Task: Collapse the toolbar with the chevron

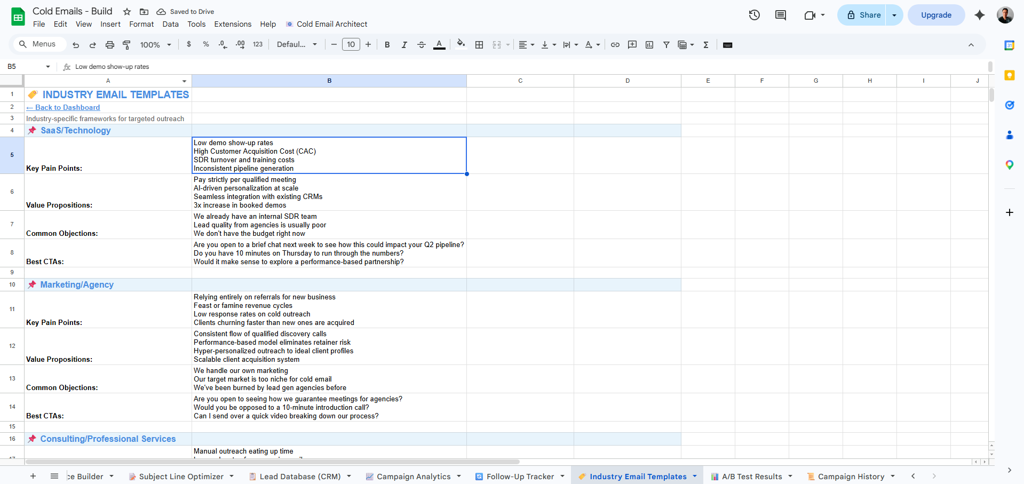Action: pos(971,45)
